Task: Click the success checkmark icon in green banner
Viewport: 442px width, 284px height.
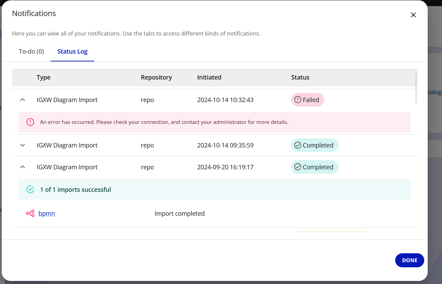Action: coord(30,189)
